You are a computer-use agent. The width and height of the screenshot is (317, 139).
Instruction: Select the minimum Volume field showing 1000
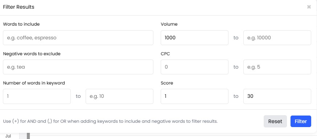coord(194,38)
